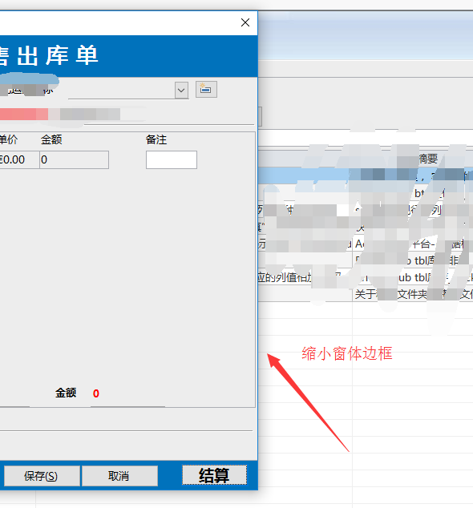This screenshot has width=473, height=508.
Task: Focus the empty 备注 input box
Action: tap(172, 159)
